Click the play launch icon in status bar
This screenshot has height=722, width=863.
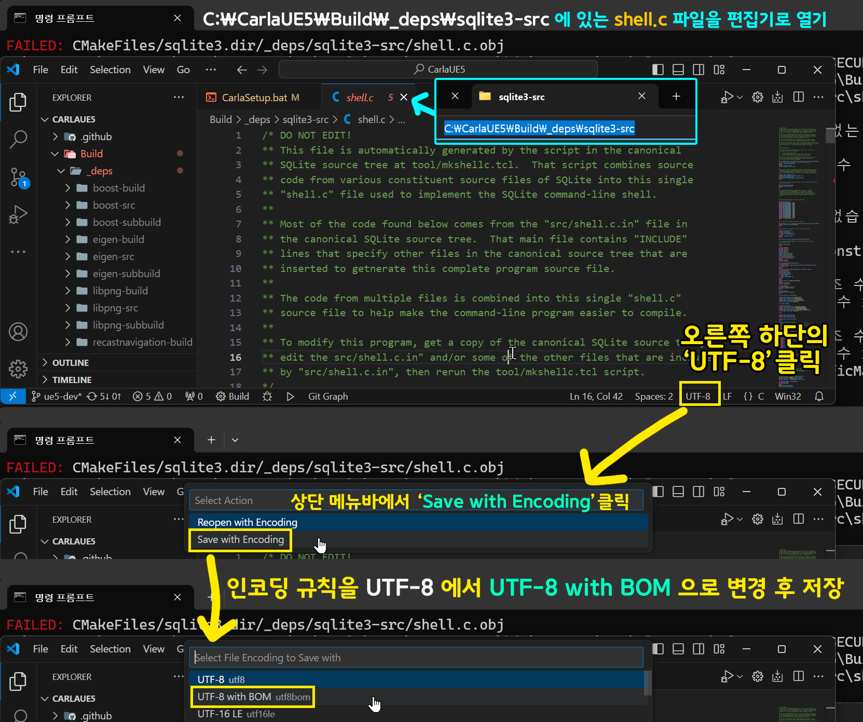coord(291,397)
